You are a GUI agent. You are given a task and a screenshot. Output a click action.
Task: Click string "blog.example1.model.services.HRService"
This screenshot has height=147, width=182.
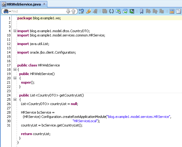138,117
